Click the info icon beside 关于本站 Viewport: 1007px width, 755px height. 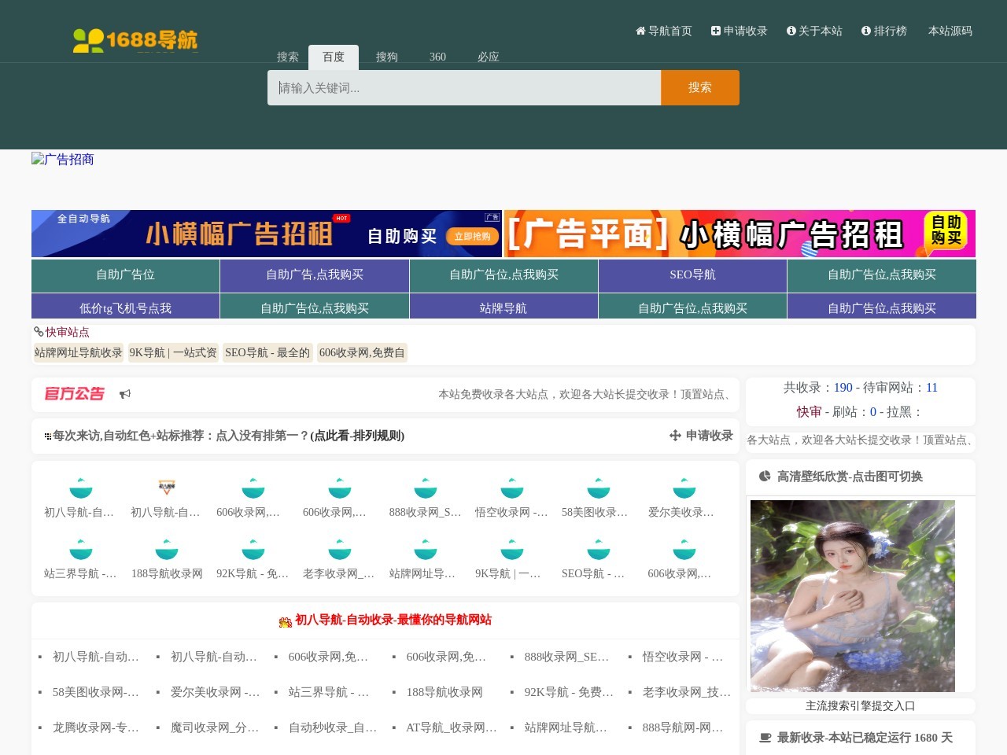click(791, 31)
